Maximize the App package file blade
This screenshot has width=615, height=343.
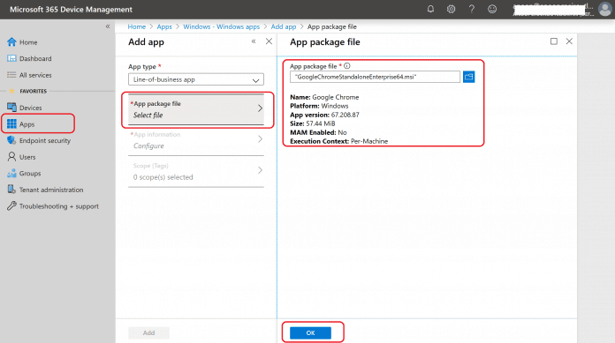pyautogui.click(x=554, y=41)
